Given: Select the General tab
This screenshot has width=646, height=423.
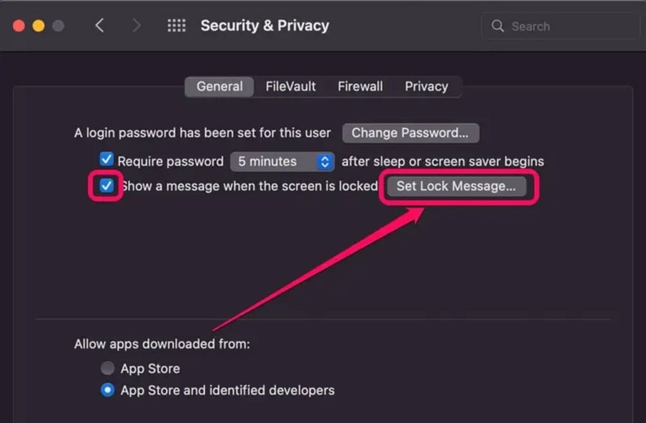Looking at the screenshot, I should pyautogui.click(x=219, y=87).
